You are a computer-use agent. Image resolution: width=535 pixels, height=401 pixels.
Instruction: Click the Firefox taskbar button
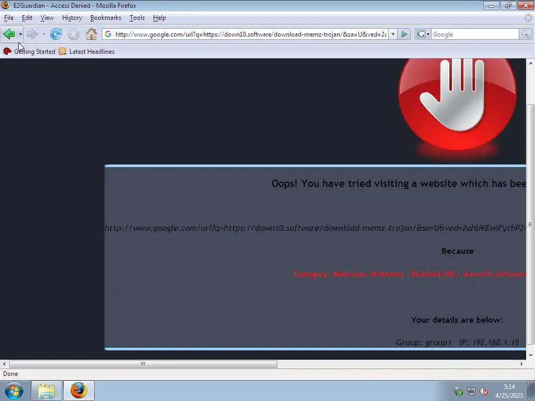[x=79, y=391]
